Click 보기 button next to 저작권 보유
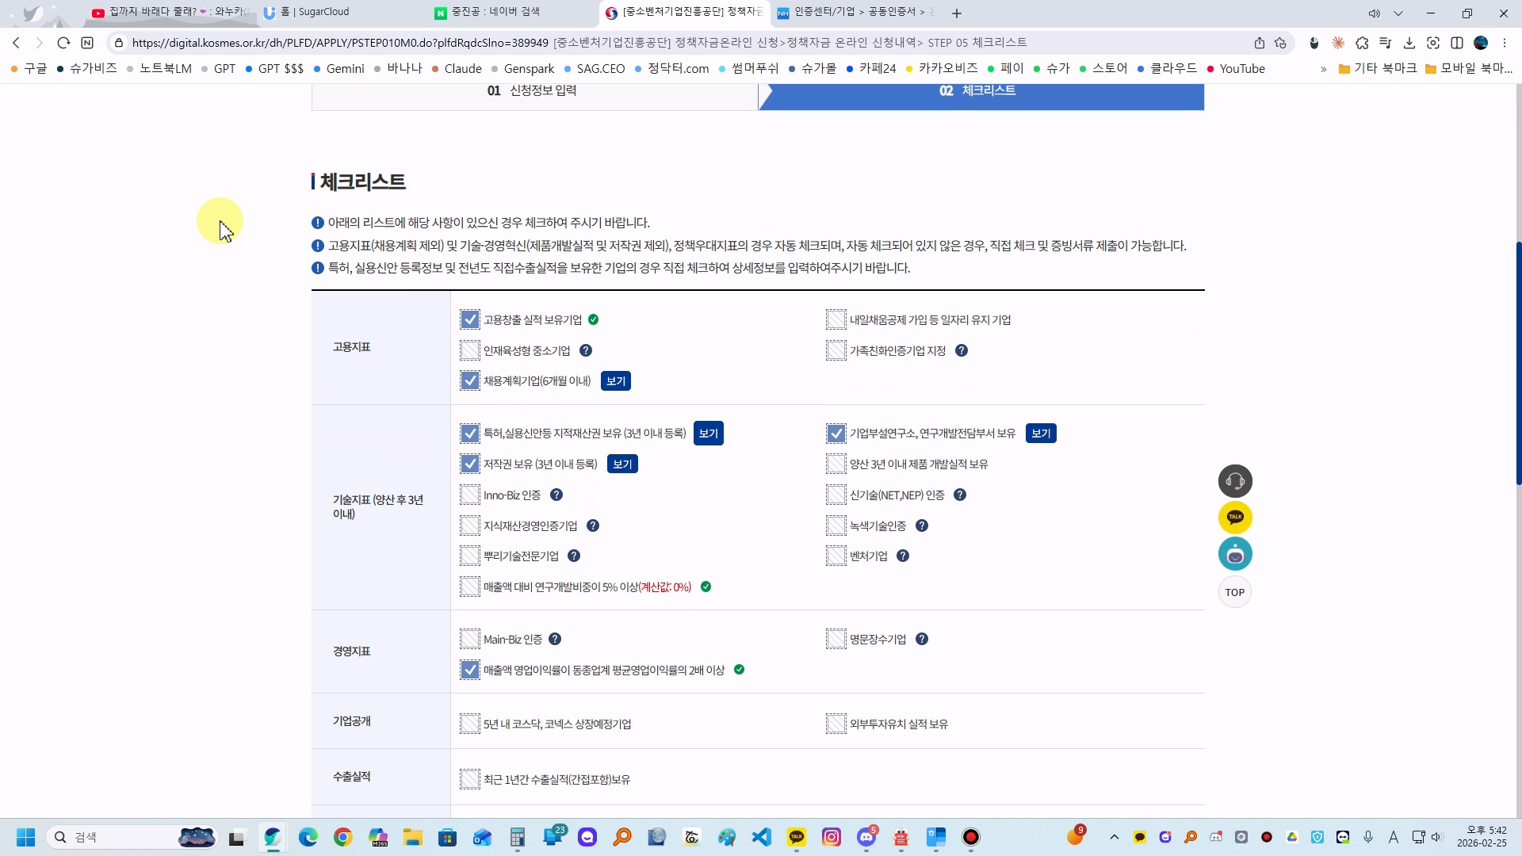1522x856 pixels. pos(622,464)
